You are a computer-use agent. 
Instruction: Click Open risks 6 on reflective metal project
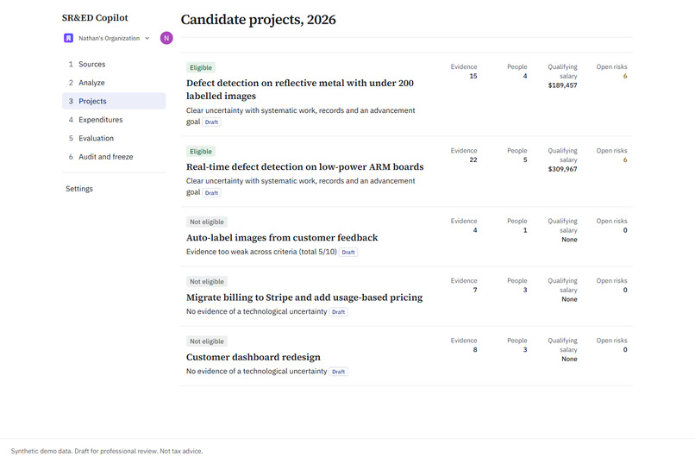(x=625, y=76)
